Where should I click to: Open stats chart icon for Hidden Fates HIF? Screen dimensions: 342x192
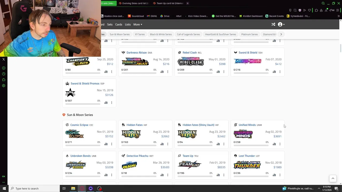click(162, 144)
